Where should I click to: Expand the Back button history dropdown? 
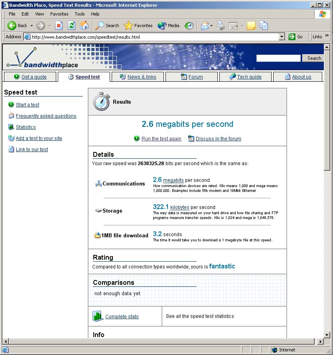(x=32, y=26)
